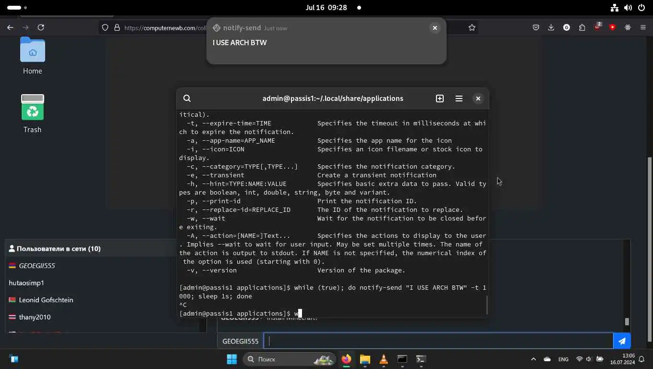Open the widgets icon at taskbar left
Screen dimensions: 653x369
coord(13,359)
